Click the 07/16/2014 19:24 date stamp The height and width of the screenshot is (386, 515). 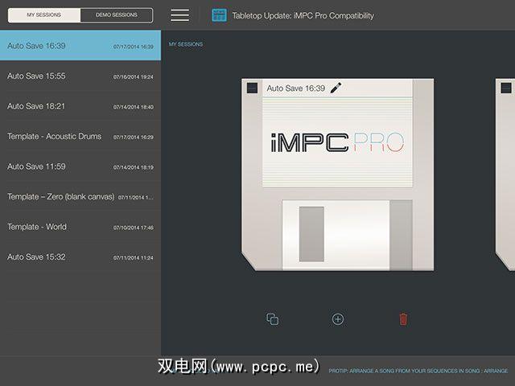point(134,77)
